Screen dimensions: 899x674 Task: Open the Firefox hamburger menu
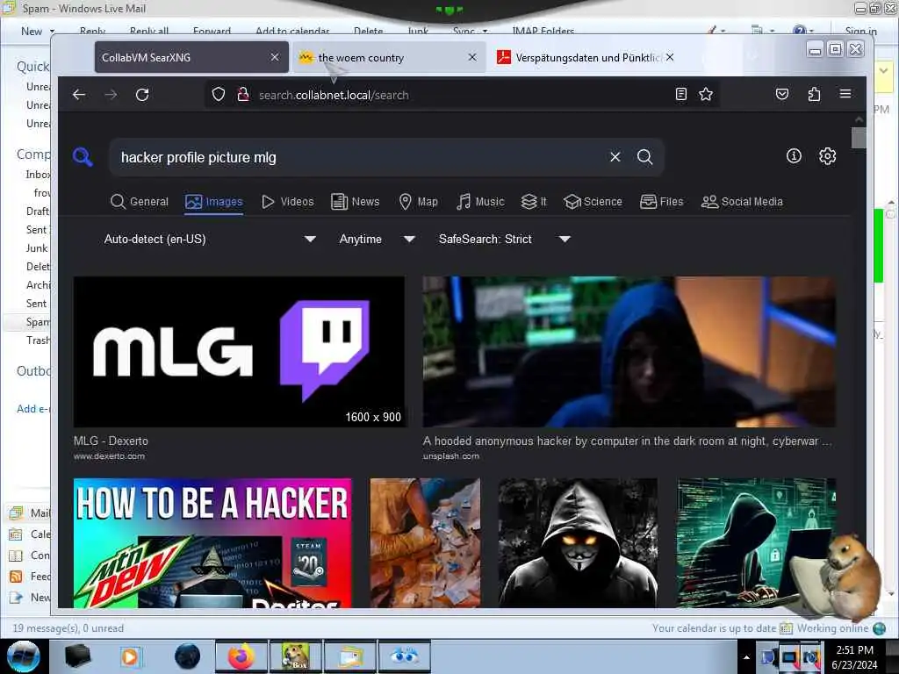pyautogui.click(x=845, y=94)
